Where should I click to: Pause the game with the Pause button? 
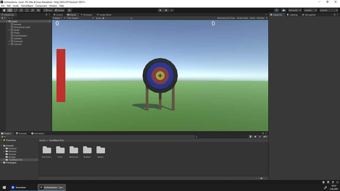(x=166, y=10)
